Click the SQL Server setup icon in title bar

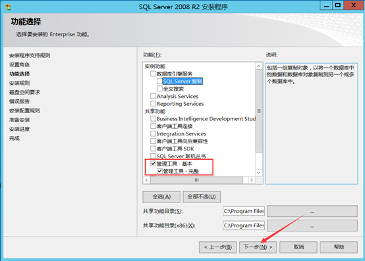pos(8,7)
